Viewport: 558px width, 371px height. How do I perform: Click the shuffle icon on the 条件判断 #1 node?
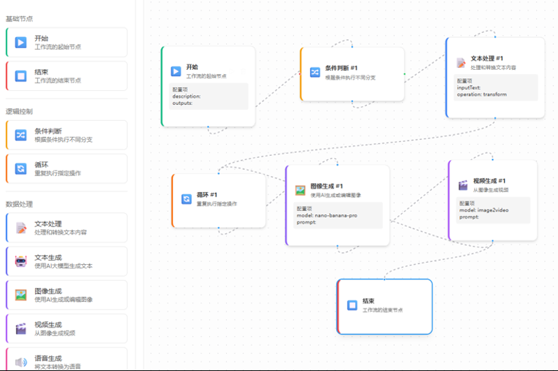coord(315,72)
